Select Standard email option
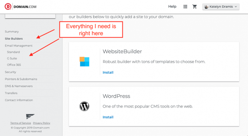 tap(13, 52)
